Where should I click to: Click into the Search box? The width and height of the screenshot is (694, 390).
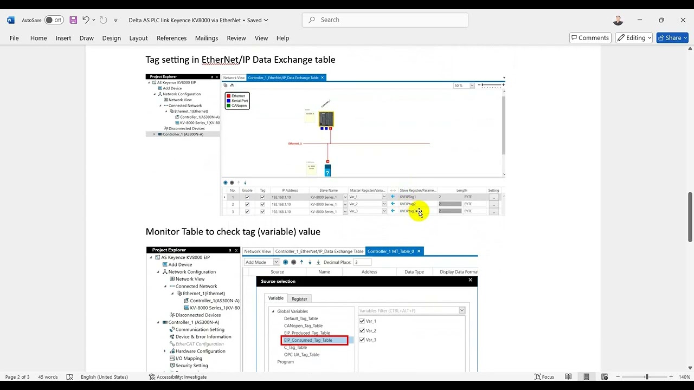click(385, 20)
